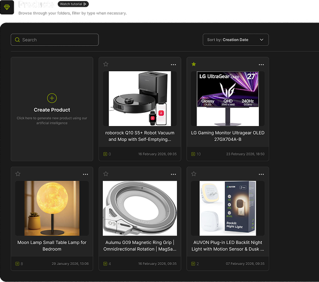Favorite the roborock Q10 S5+ product star

tap(106, 64)
